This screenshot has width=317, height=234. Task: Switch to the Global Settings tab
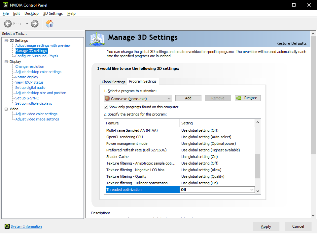(x=113, y=82)
